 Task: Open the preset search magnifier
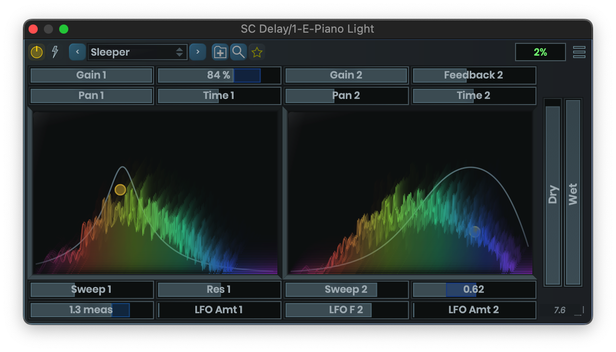click(238, 52)
